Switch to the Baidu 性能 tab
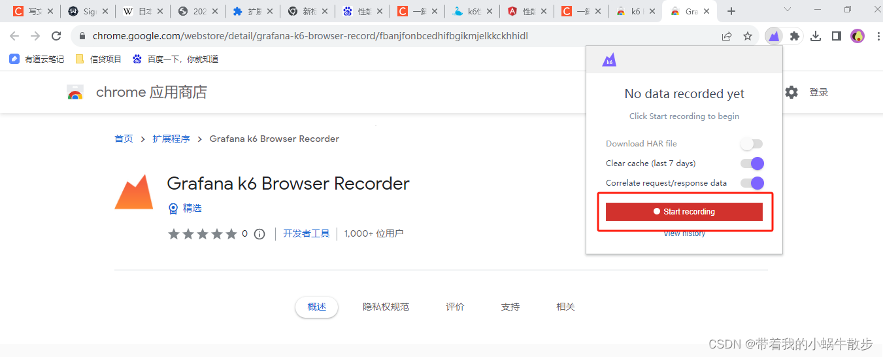Image resolution: width=883 pixels, height=357 pixels. [x=362, y=11]
